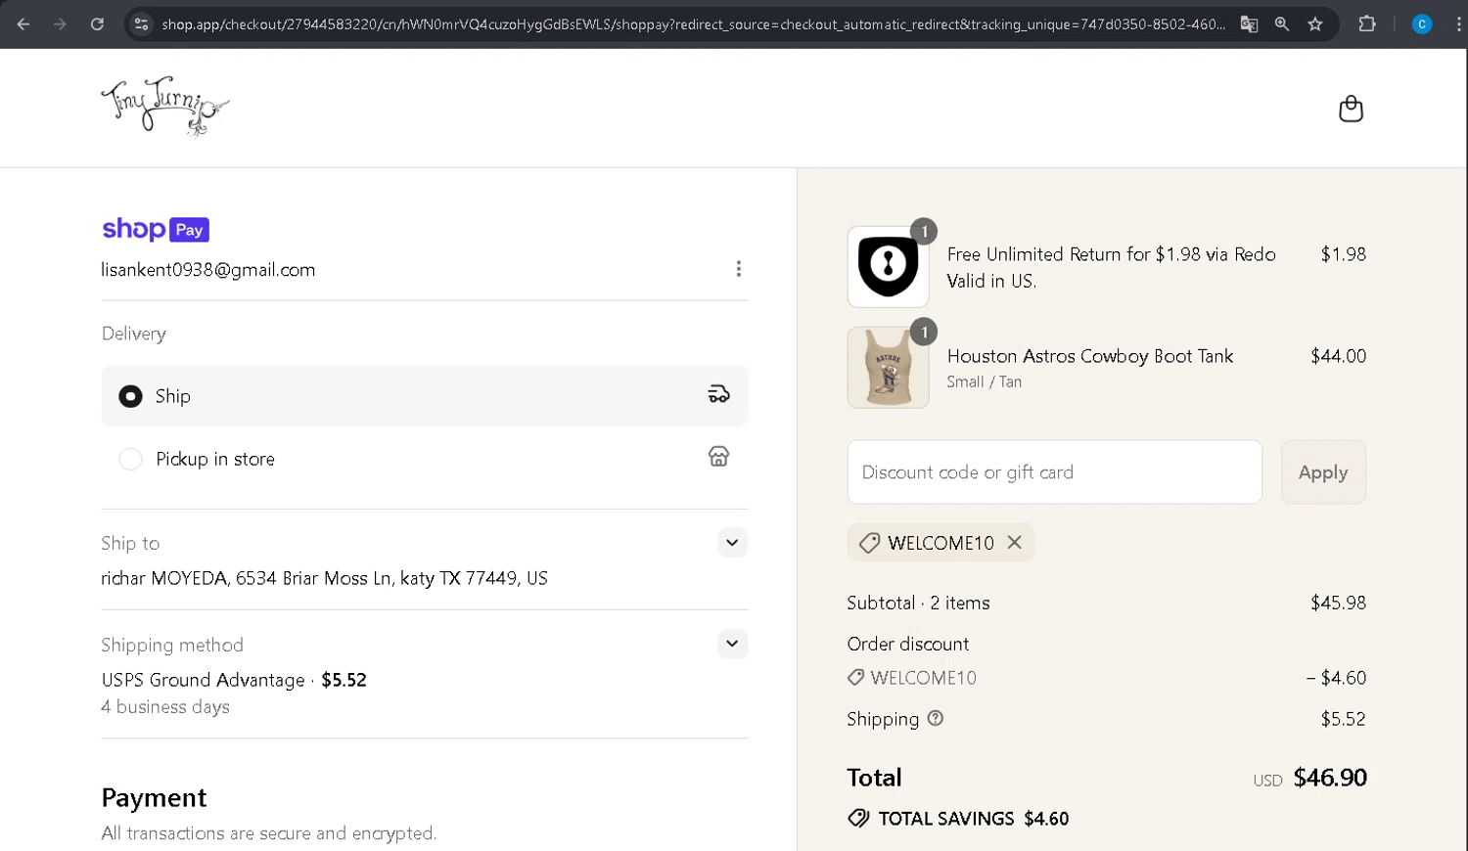Screen dimensions: 1468x851
Task: Click the Tiny Turnip store logo
Action: click(164, 106)
